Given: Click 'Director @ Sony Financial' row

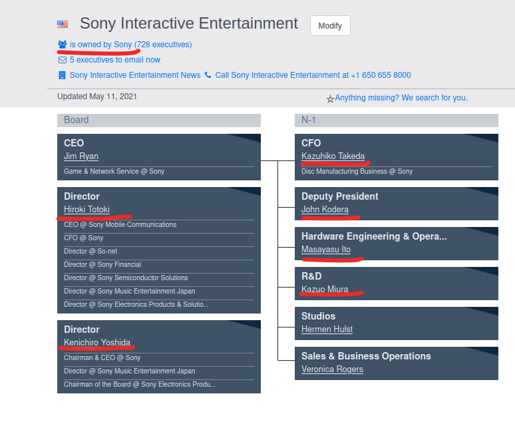Looking at the screenshot, I should click(x=159, y=264).
